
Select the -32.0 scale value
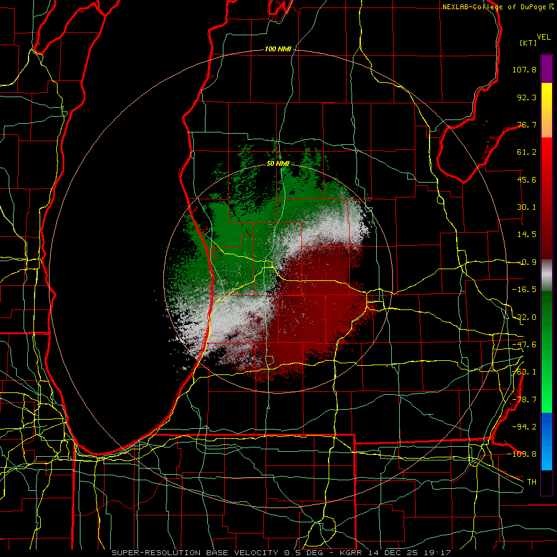click(x=524, y=317)
